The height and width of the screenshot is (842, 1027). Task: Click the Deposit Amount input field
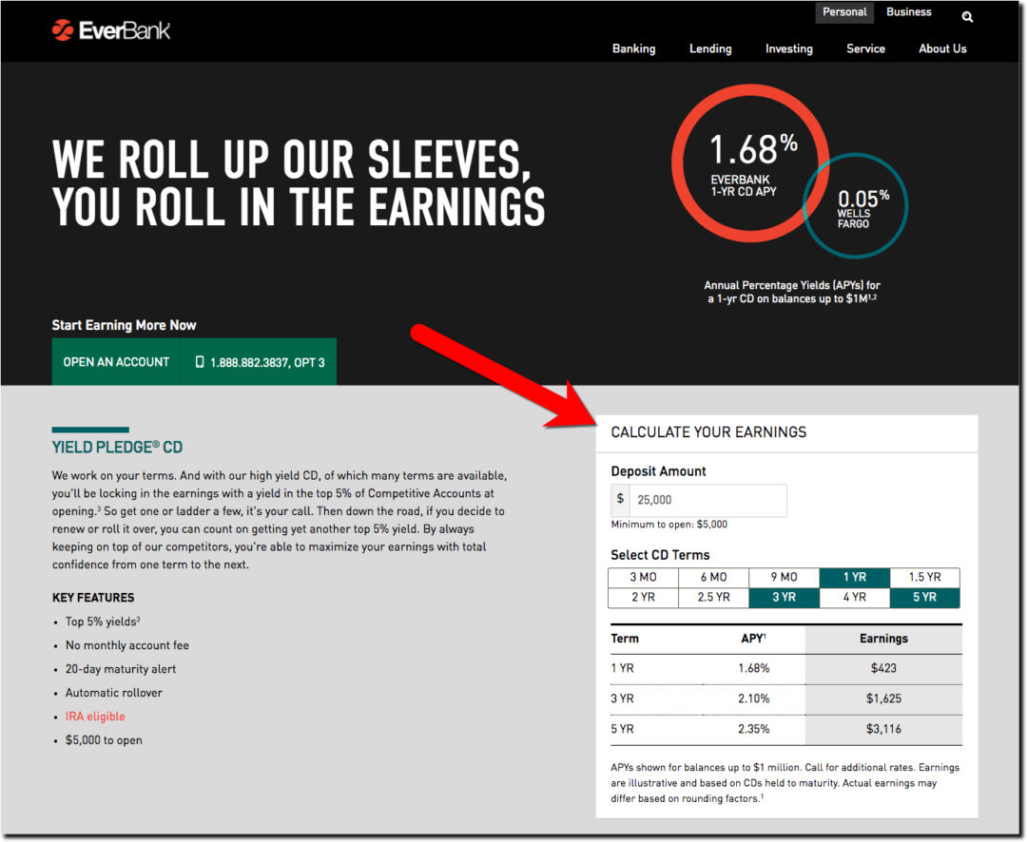[x=708, y=500]
